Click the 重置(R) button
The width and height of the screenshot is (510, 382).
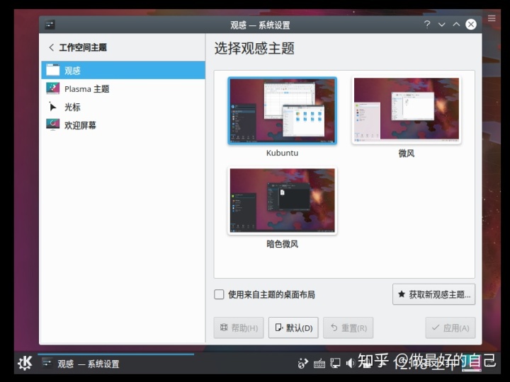tap(348, 328)
